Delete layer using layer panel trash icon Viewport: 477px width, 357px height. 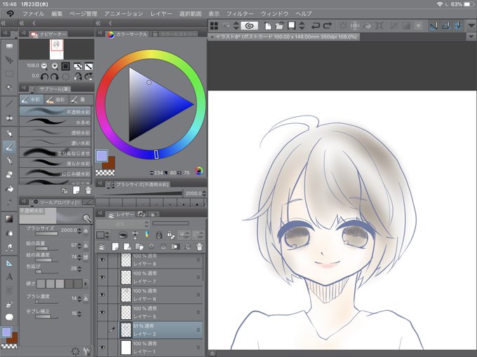point(199,246)
